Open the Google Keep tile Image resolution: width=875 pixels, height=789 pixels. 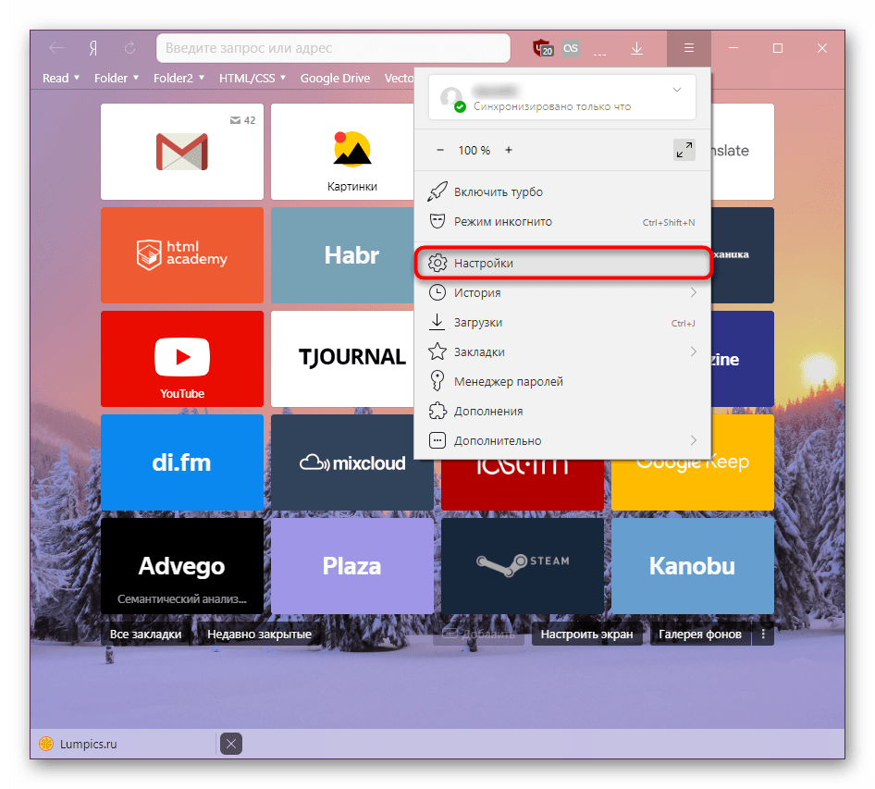point(693,485)
